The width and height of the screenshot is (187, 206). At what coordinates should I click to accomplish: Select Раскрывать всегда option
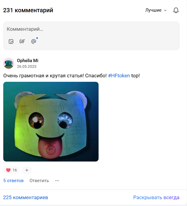(156, 197)
